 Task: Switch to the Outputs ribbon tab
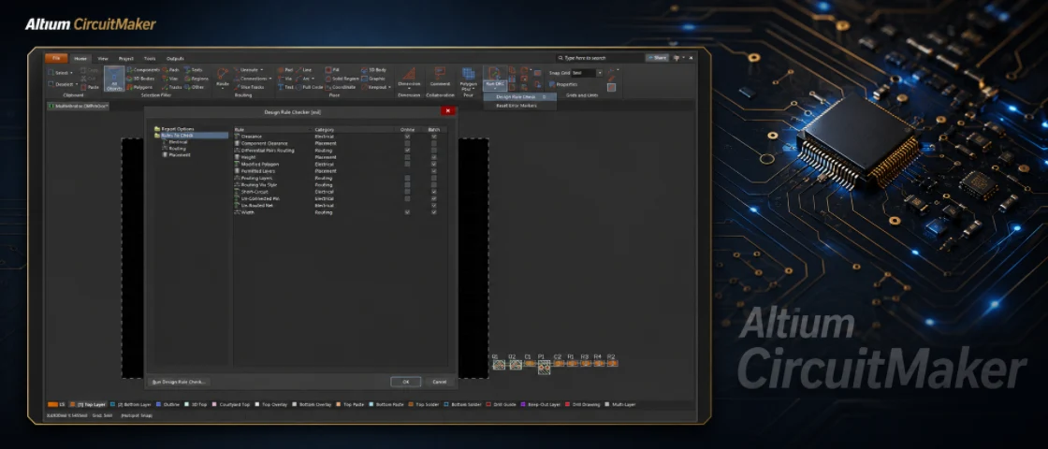point(175,58)
